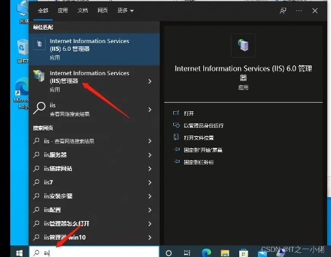Choose 固定到任务栏
Screen dimensions: 331x257
click(x=199, y=162)
